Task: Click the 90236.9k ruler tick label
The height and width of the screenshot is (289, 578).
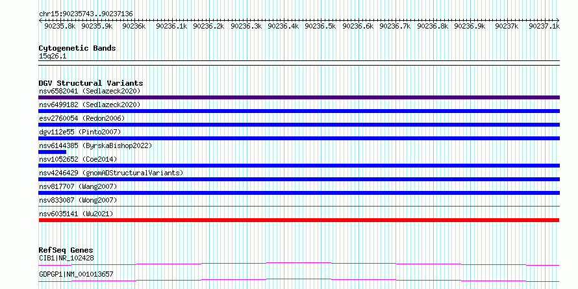Action: click(470, 27)
